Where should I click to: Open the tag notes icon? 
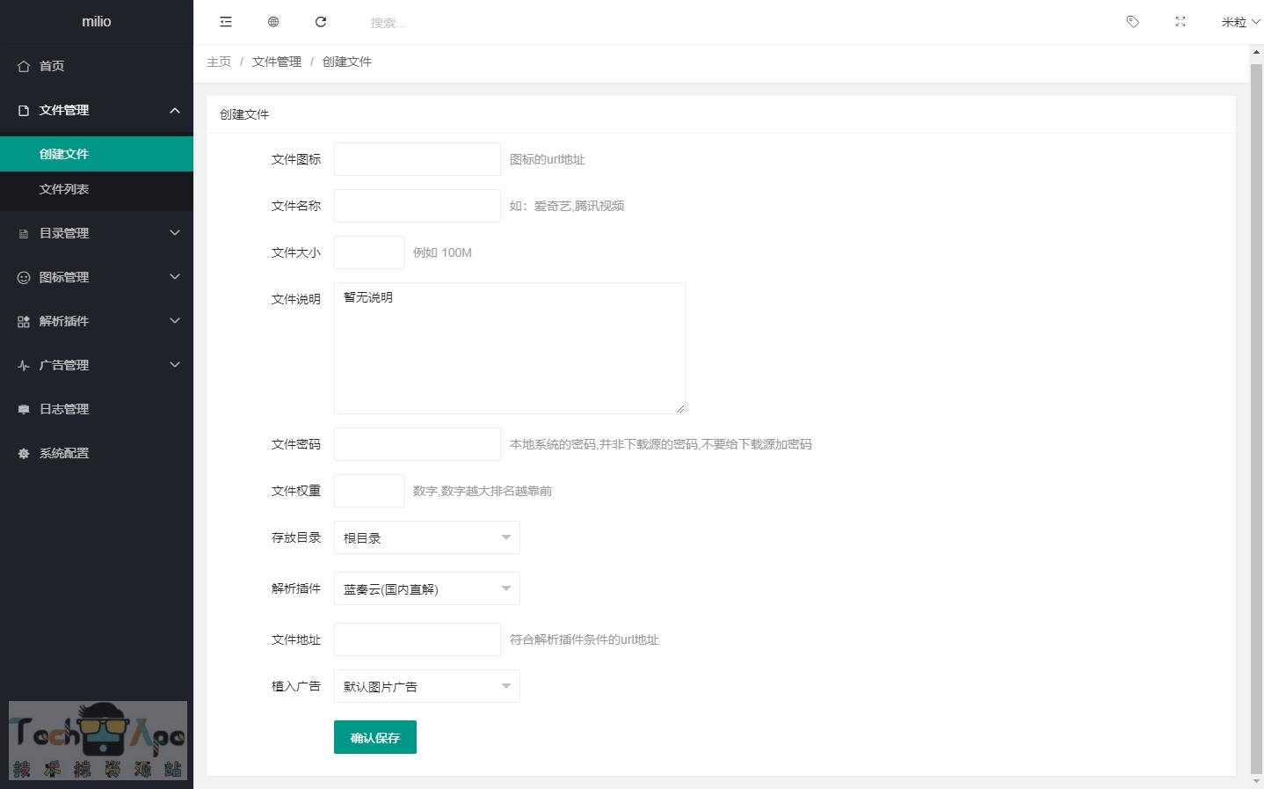(1133, 22)
